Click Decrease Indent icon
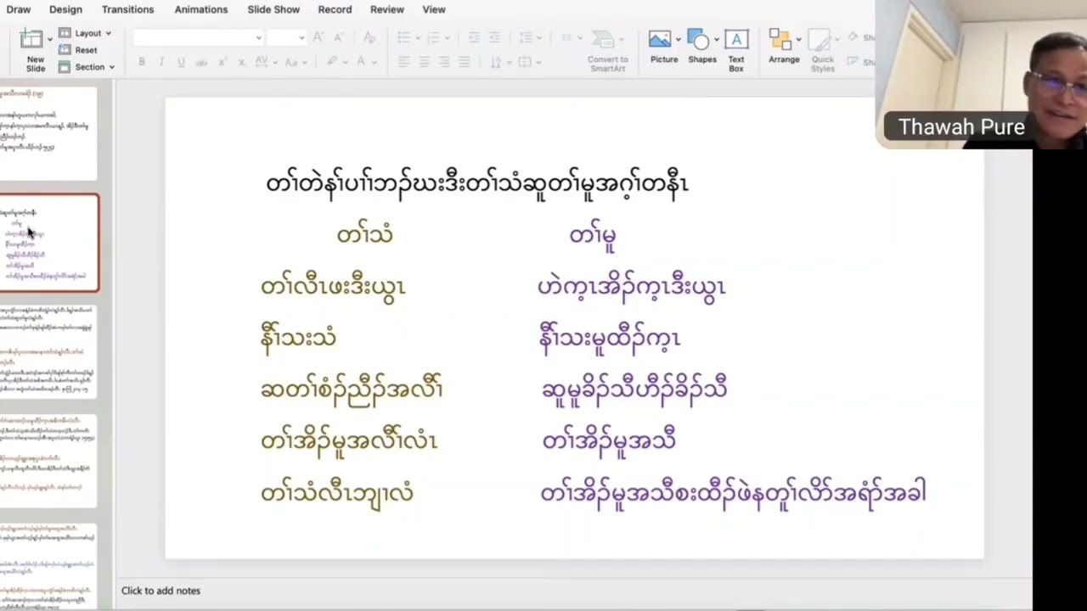 coord(474,37)
